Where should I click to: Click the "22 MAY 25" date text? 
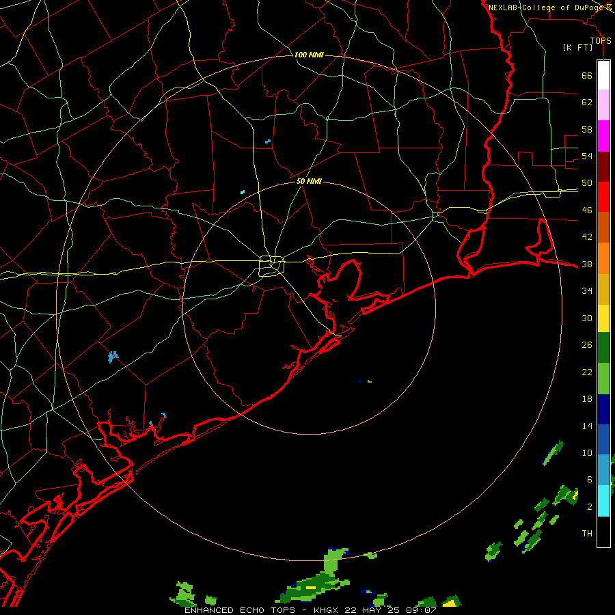tap(372, 610)
